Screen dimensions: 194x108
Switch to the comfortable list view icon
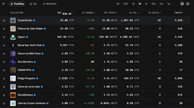tap(182, 4)
